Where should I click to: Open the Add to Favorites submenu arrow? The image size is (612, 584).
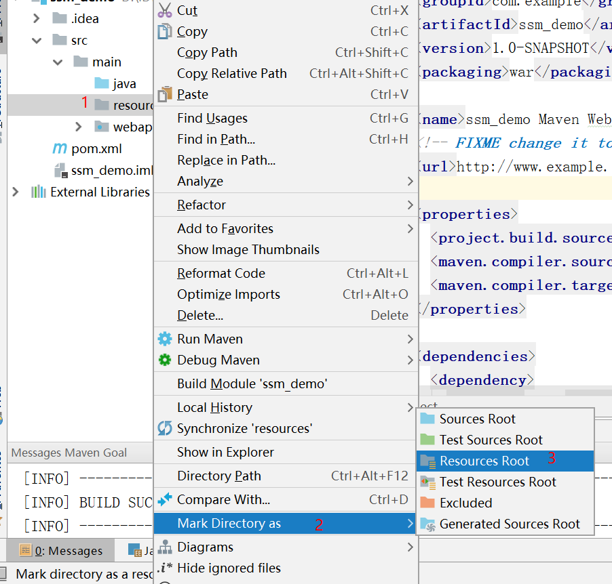[x=410, y=228]
